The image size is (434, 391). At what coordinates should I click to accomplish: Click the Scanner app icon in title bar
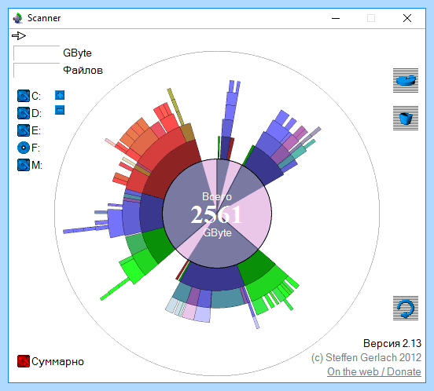[18, 18]
